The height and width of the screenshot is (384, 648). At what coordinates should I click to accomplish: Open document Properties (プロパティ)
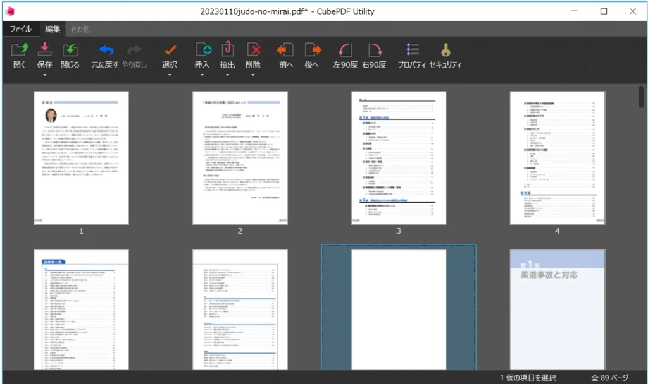[412, 51]
